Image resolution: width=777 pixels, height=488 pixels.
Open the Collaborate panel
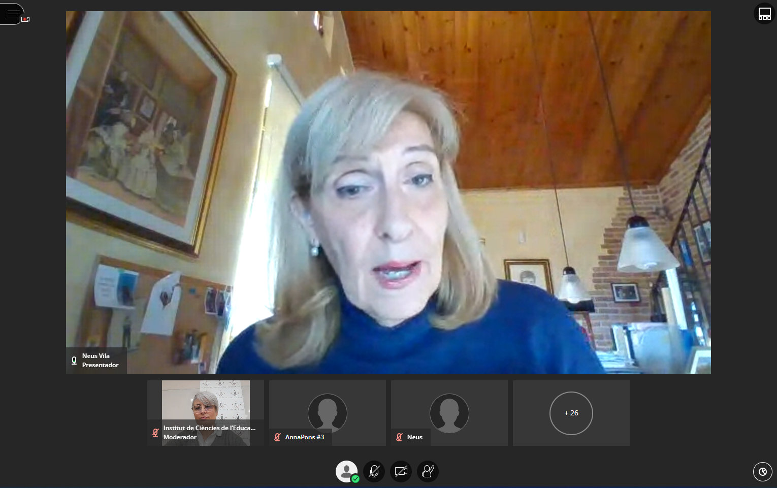pyautogui.click(x=762, y=472)
